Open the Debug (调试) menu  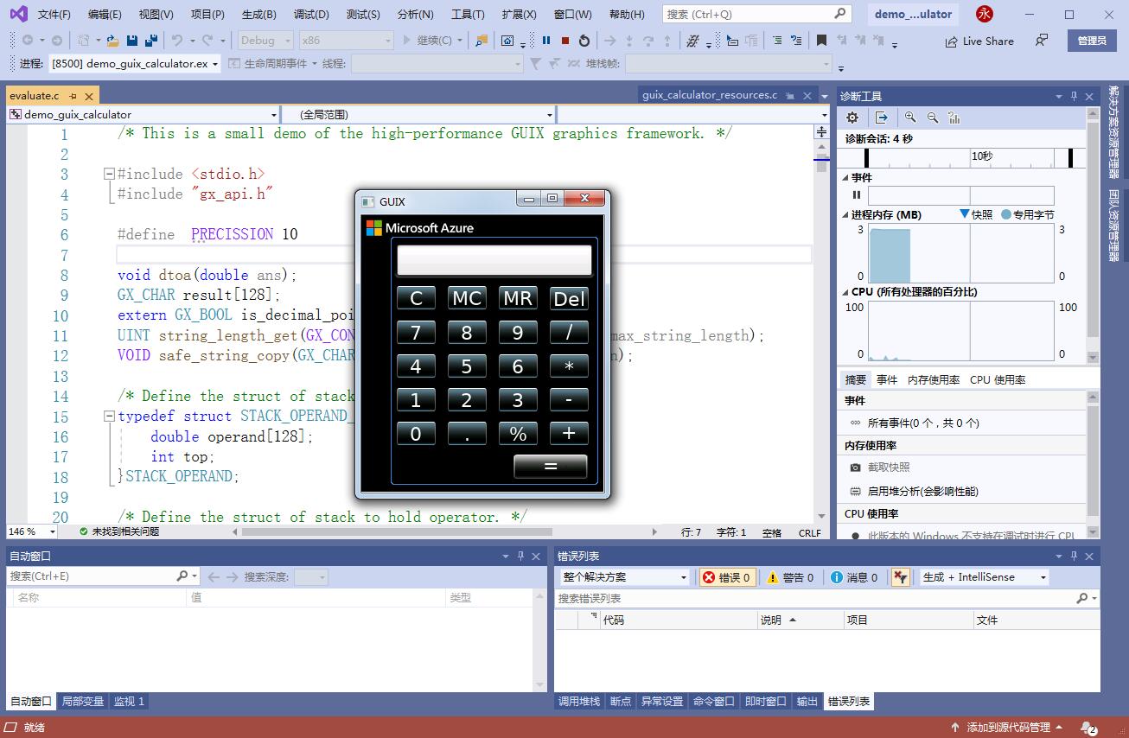(x=311, y=14)
